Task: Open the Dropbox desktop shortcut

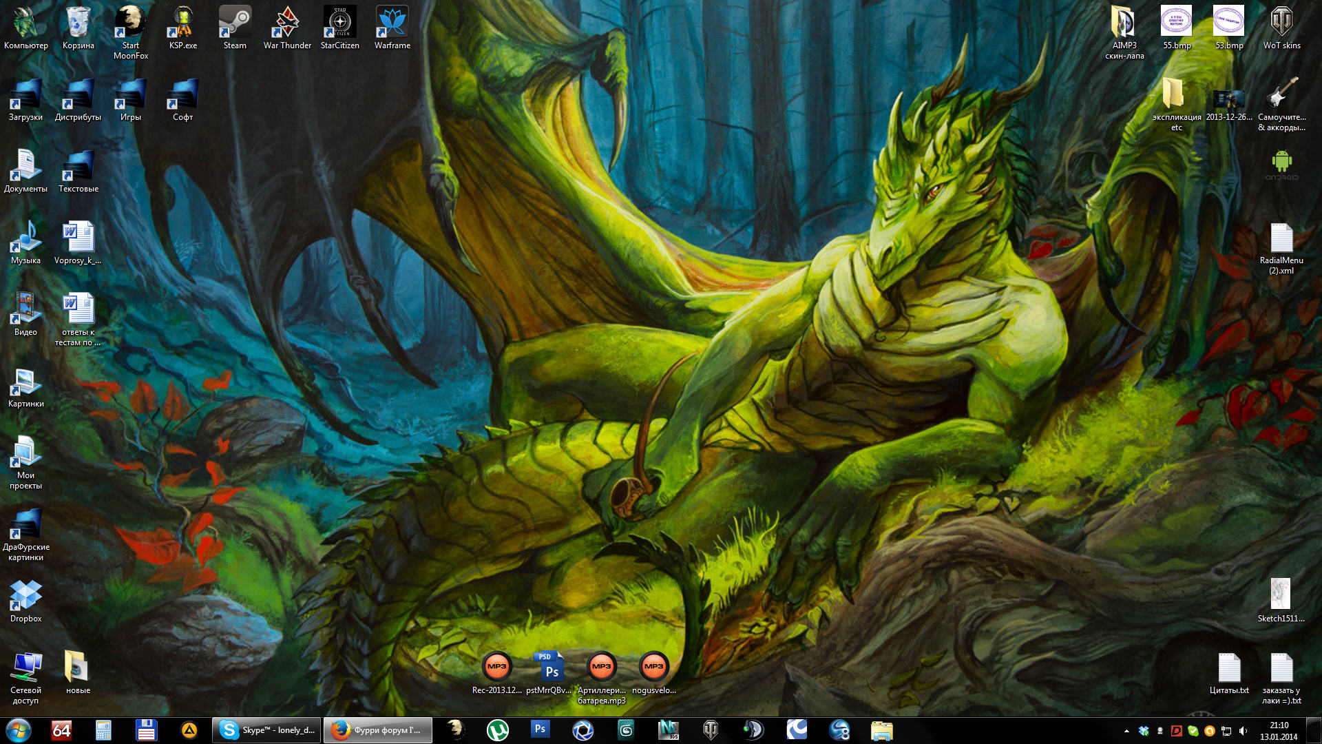Action: (x=25, y=601)
